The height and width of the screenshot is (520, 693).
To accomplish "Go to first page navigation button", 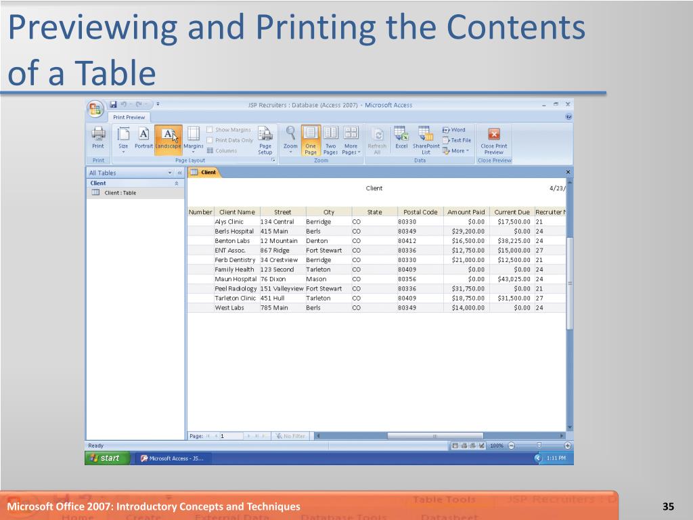I will [208, 436].
